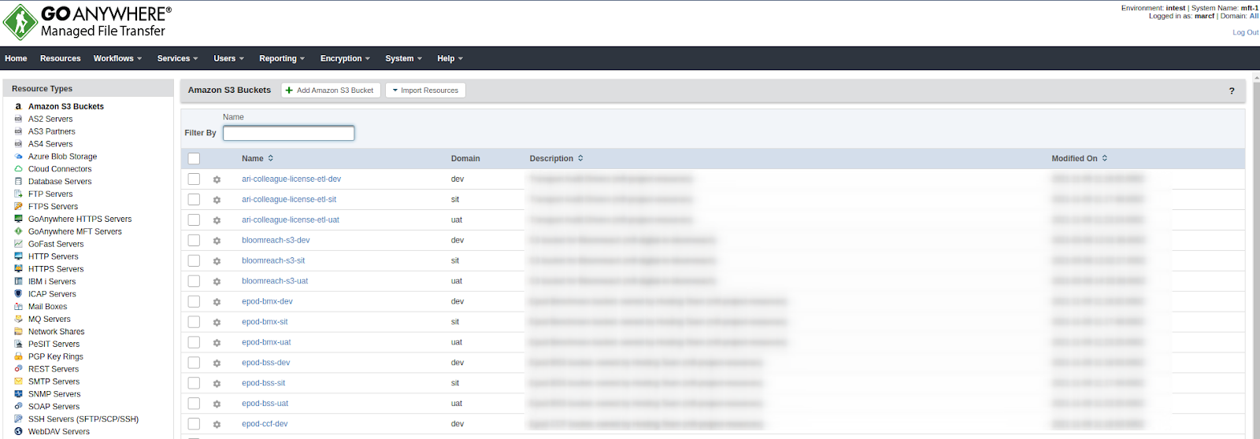Click the GoFast Servers icon
1260x439 pixels.
pyautogui.click(x=18, y=244)
